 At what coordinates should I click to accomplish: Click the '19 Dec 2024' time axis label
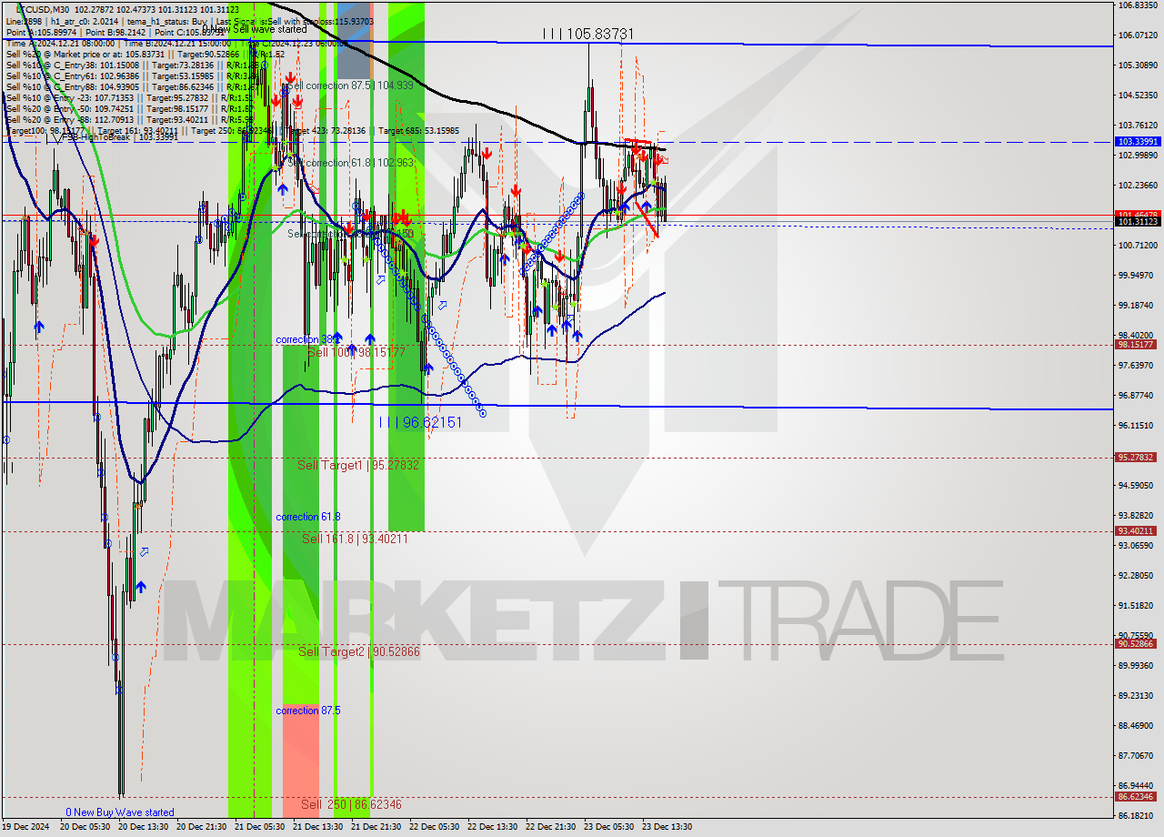(26, 827)
